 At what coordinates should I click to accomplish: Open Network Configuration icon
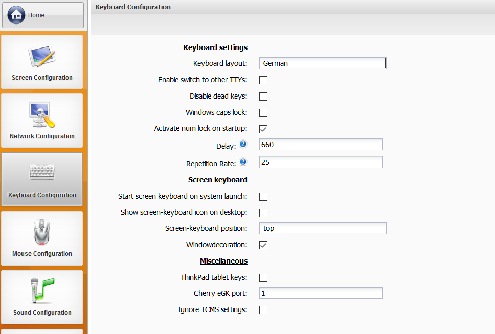(41, 114)
